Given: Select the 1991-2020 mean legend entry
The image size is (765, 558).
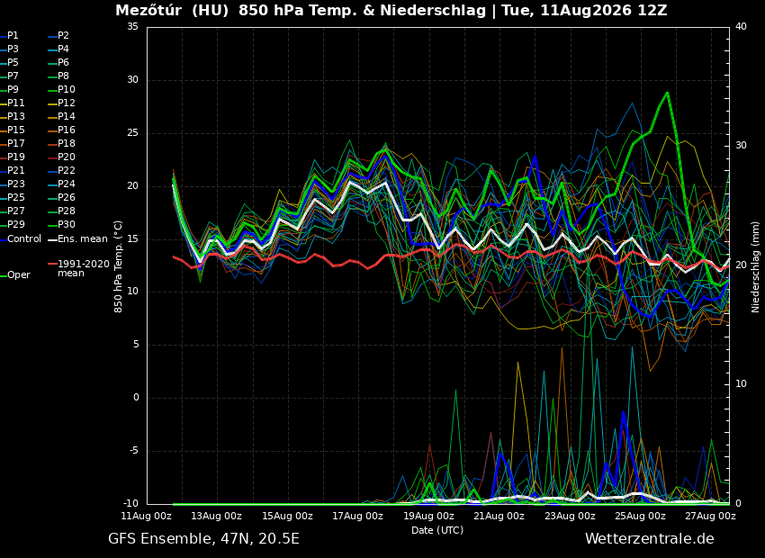Looking at the screenshot, I should point(78,268).
